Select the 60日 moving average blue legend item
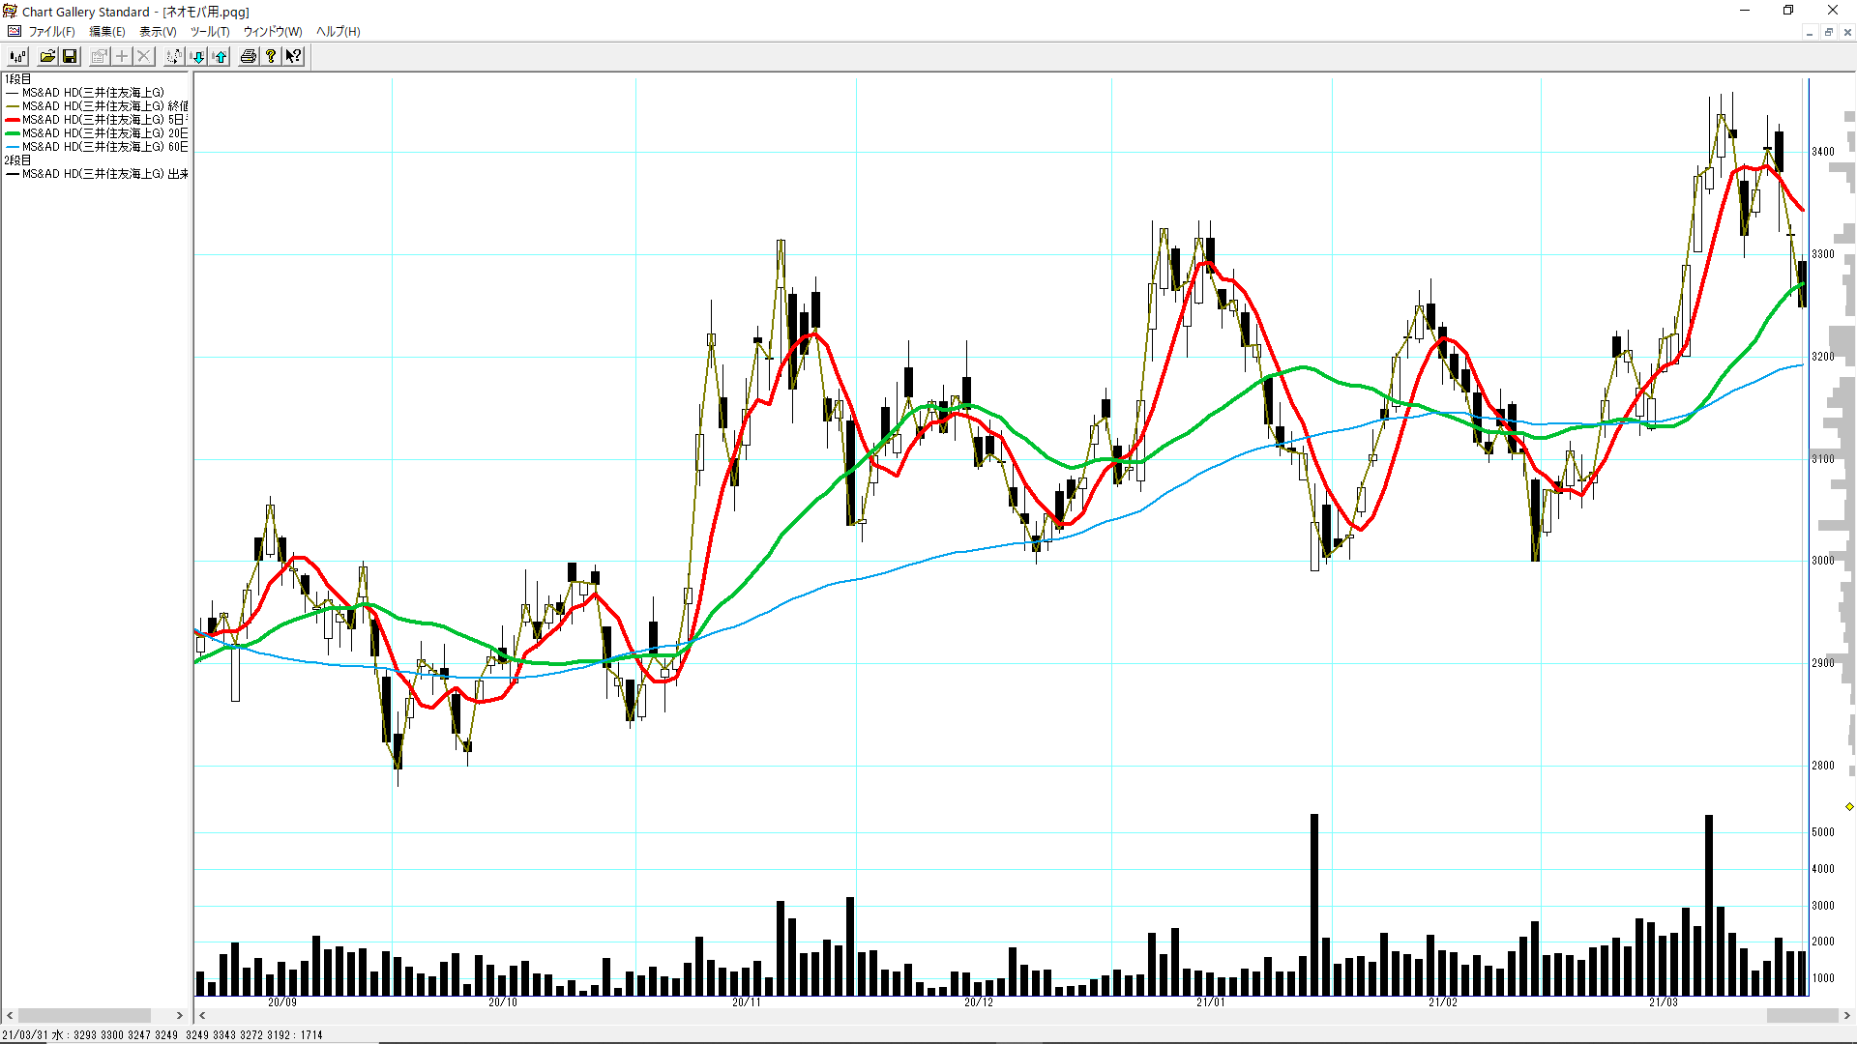The height and width of the screenshot is (1044, 1857). pyautogui.click(x=97, y=147)
